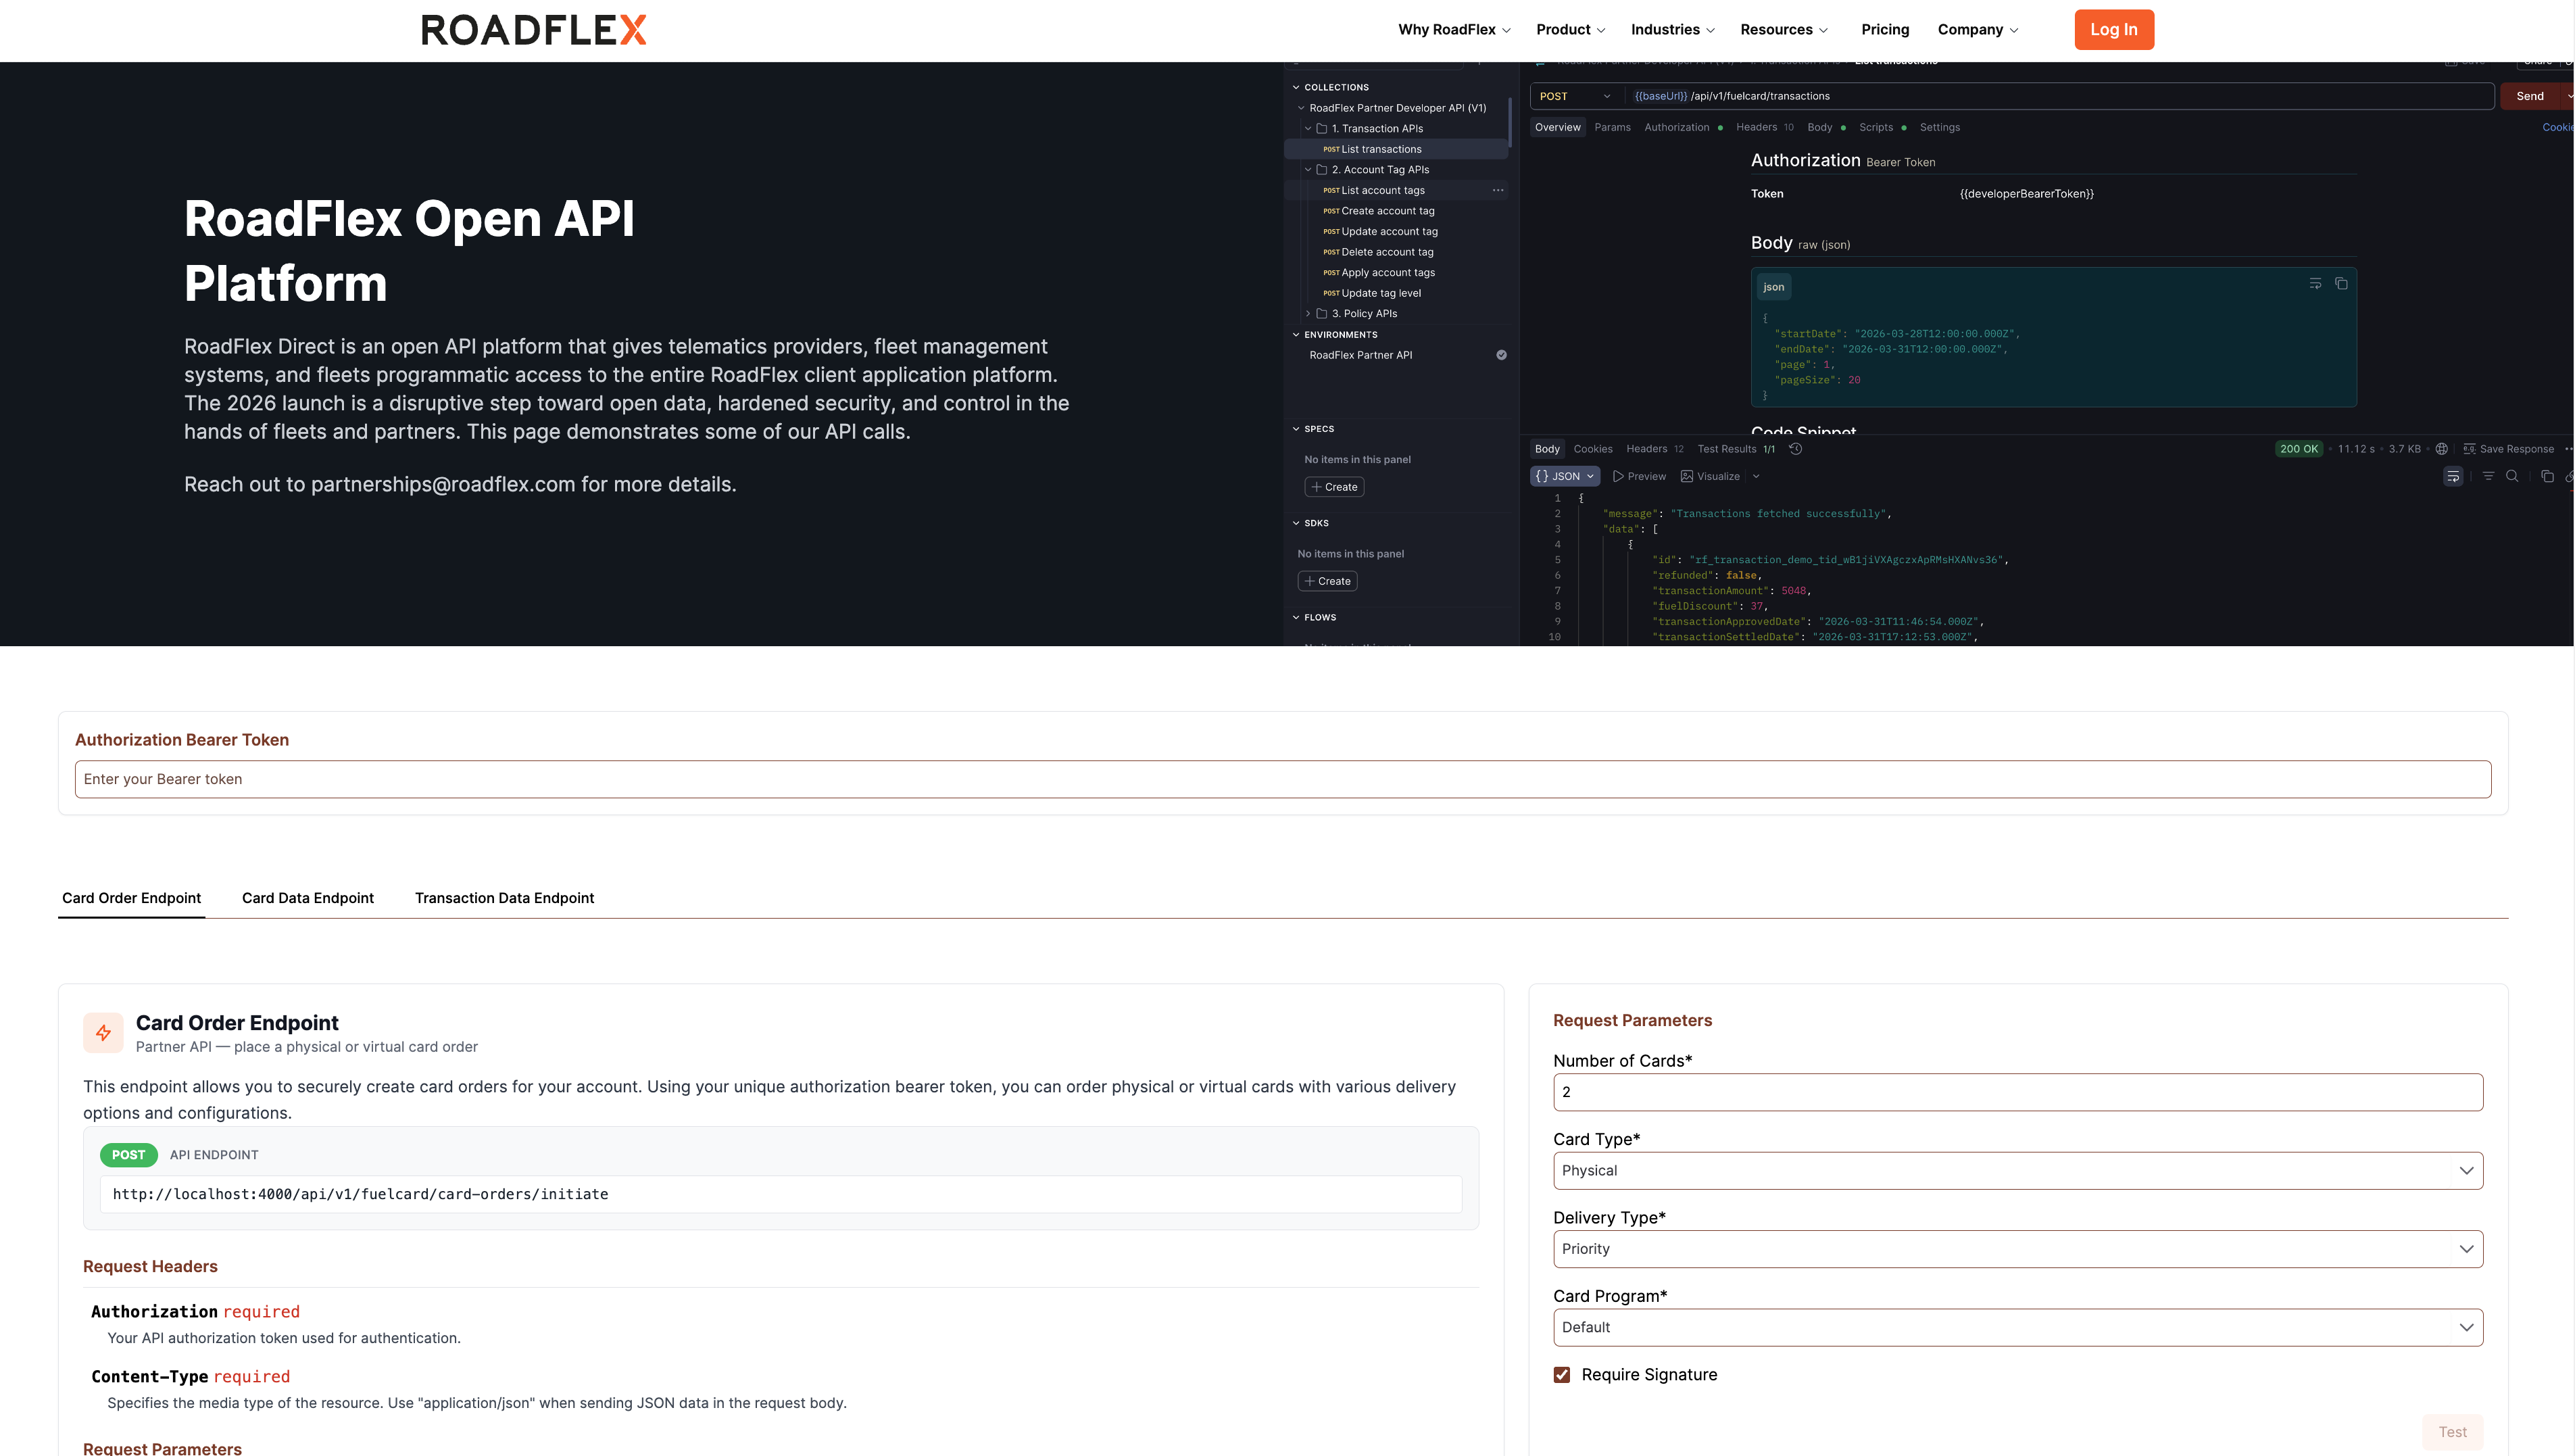Click the copy response icon in response toolbar
This screenshot has width=2575, height=1456.
(2547, 476)
